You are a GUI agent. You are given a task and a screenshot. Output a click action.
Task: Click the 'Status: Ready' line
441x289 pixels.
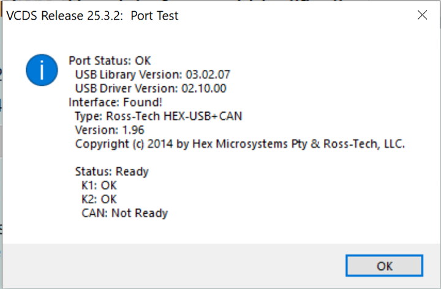pos(111,171)
